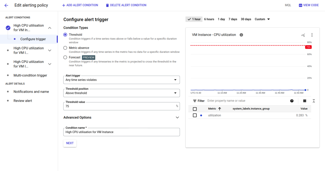Choose the Forecast condition type
The height and width of the screenshot is (171, 325).
(x=65, y=58)
